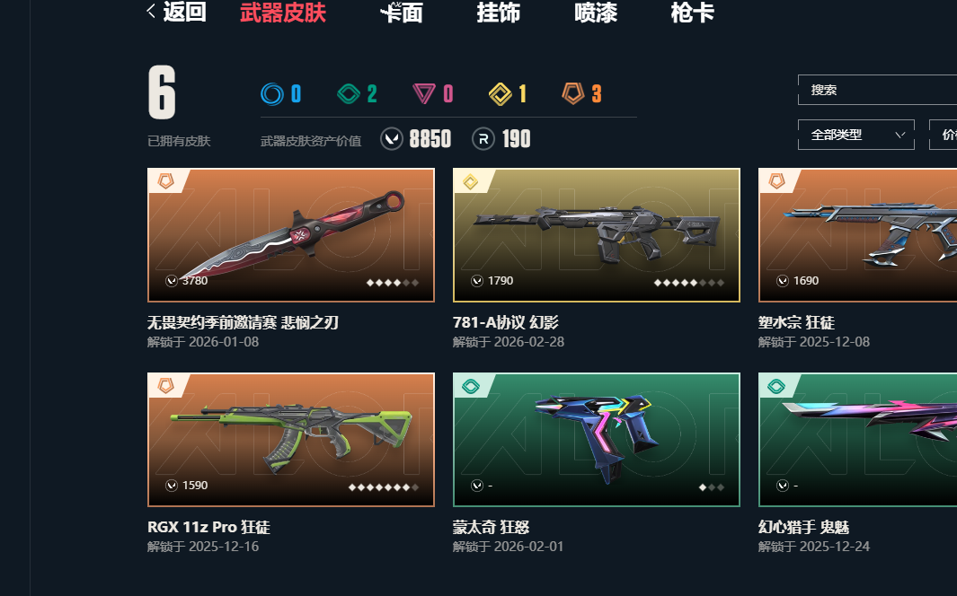Click the VP currency icon beside 8850
This screenshot has height=596, width=957.
click(392, 139)
